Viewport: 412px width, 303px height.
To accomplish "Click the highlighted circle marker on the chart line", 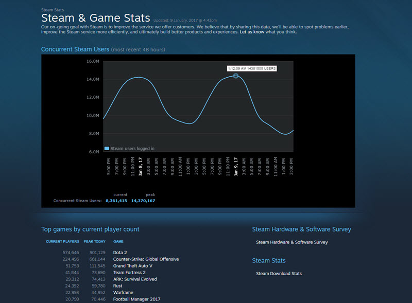I will [x=236, y=76].
